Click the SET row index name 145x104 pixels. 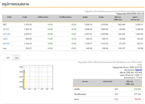coord(5,25)
